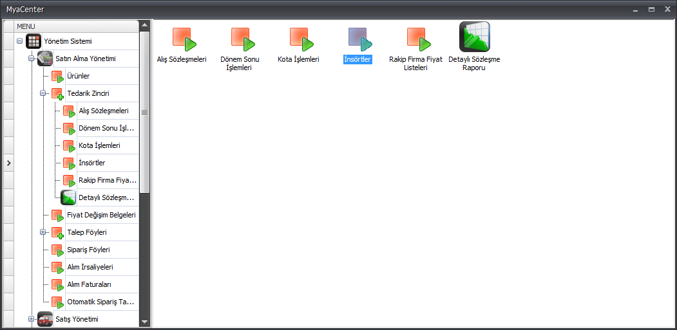Click the Satış Yönetimi truck icon
The width and height of the screenshot is (677, 330).
pyautogui.click(x=45, y=319)
